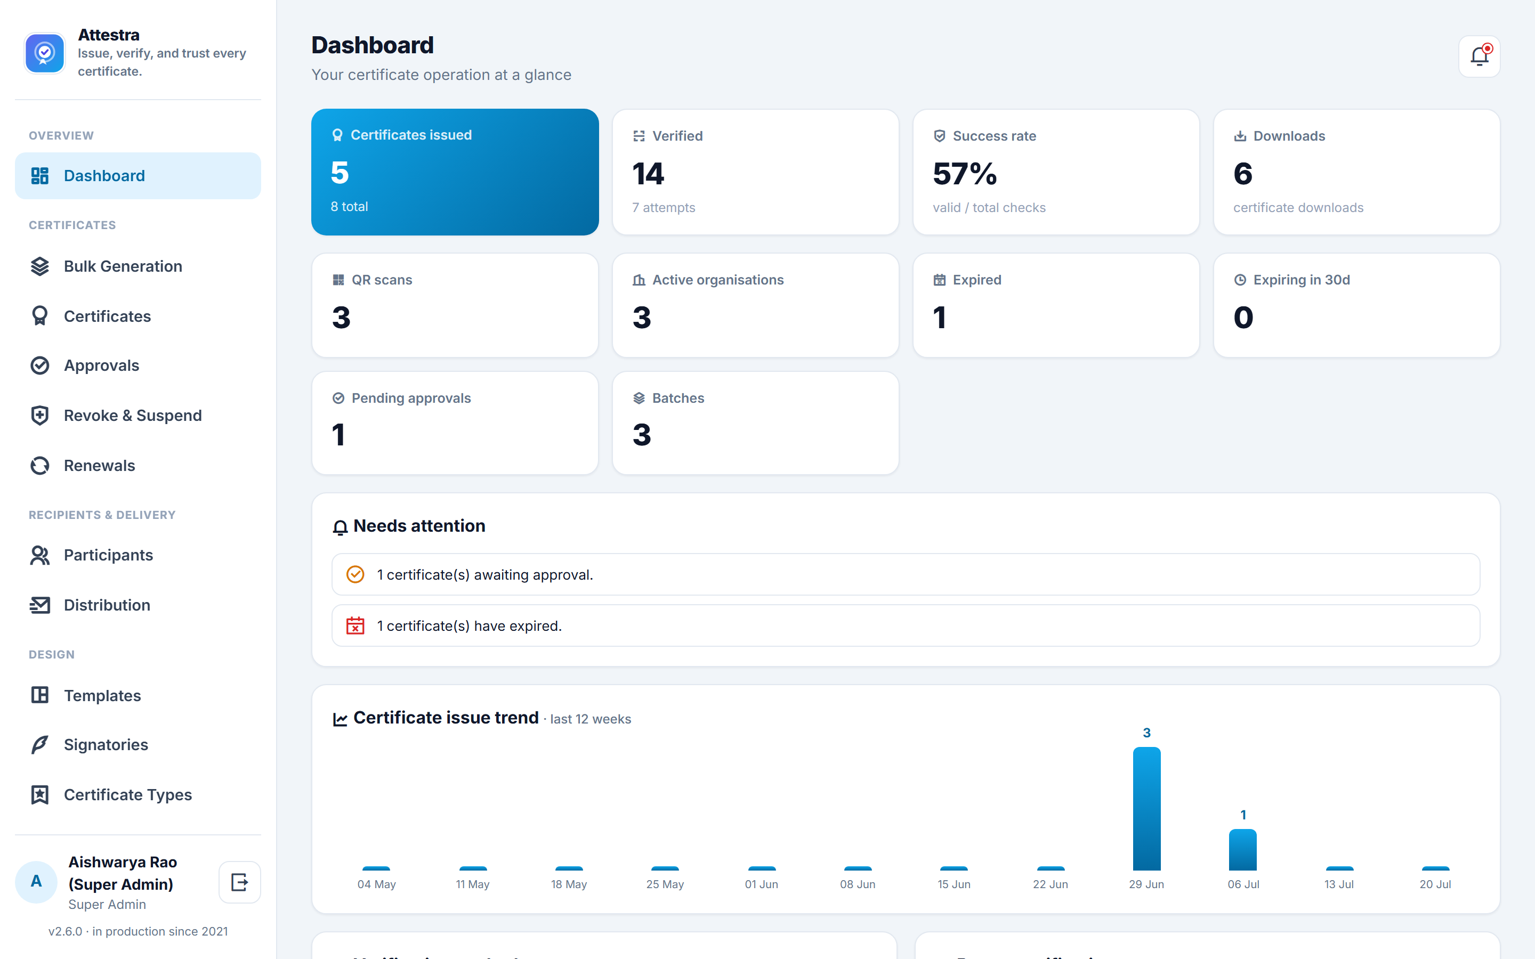Go to the Approvals page
Viewport: 1535px width, 959px height.
coord(138,365)
